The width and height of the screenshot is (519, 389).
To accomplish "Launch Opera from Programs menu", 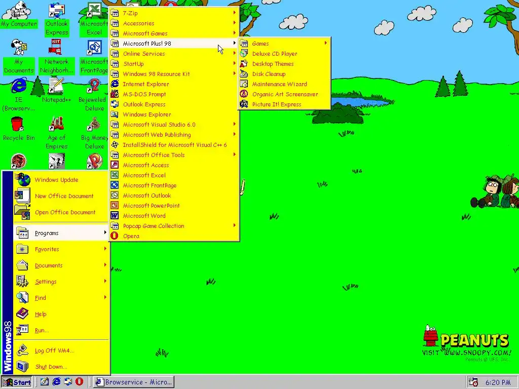I will click(x=174, y=236).
